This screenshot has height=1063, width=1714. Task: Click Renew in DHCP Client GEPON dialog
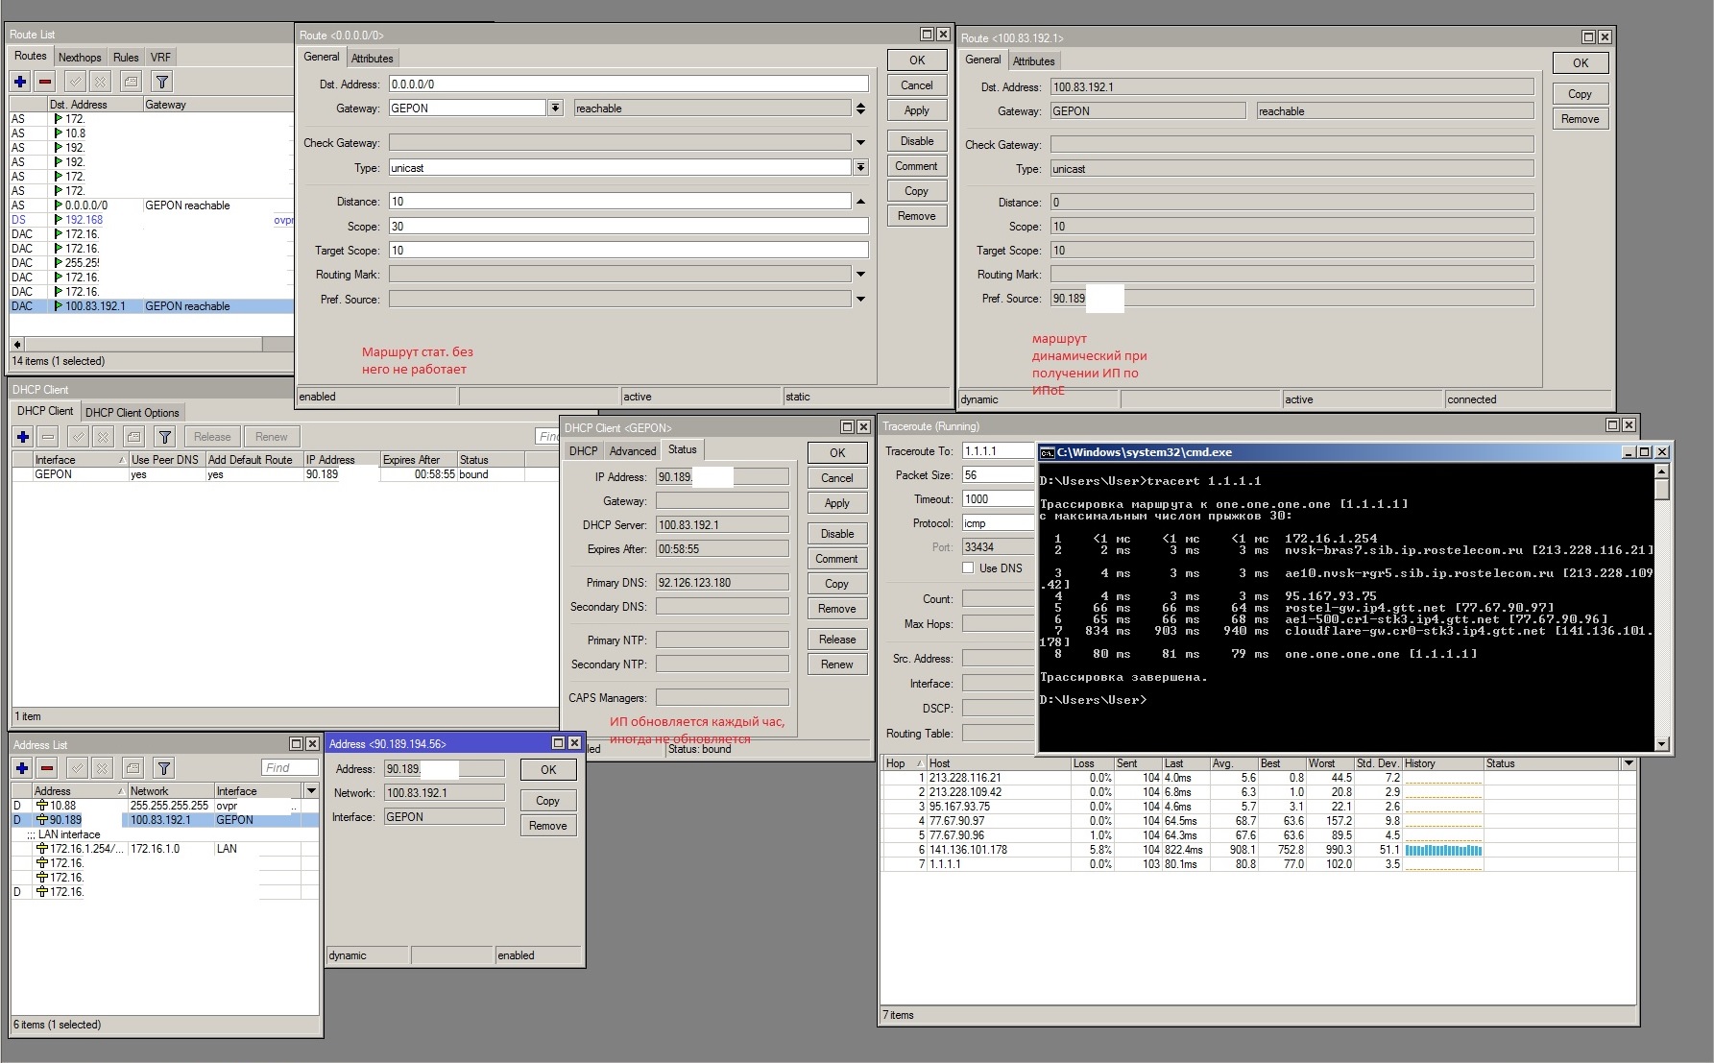click(x=837, y=664)
